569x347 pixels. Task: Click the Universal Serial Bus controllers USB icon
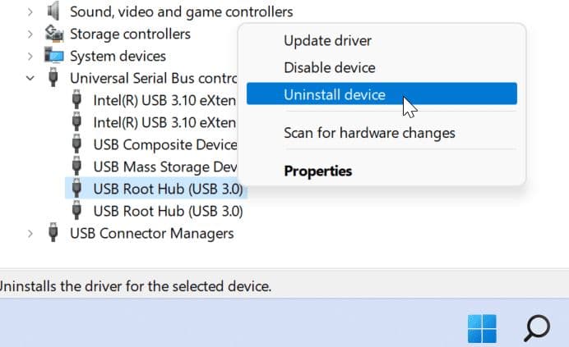(x=53, y=79)
